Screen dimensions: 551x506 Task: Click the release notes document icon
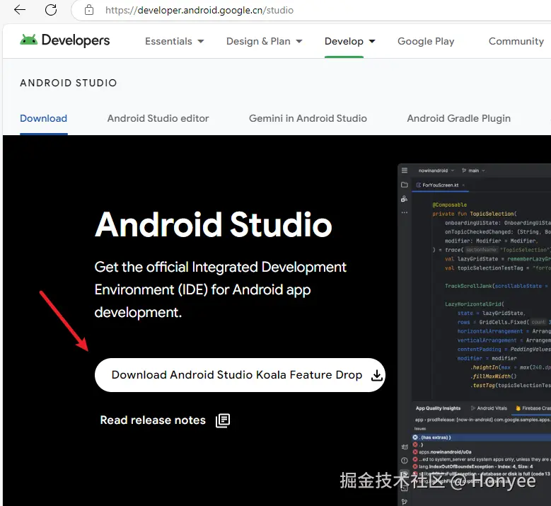point(223,420)
